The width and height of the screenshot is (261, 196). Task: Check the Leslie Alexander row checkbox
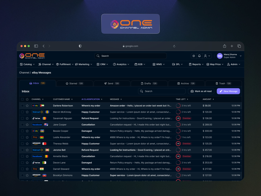click(22, 137)
